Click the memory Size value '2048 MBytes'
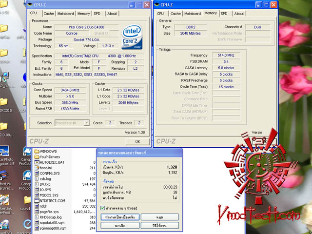 pos(191,33)
